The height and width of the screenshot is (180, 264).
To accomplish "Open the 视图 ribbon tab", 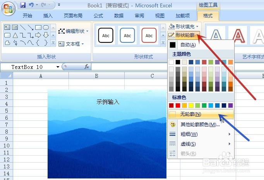I will tap(160, 15).
